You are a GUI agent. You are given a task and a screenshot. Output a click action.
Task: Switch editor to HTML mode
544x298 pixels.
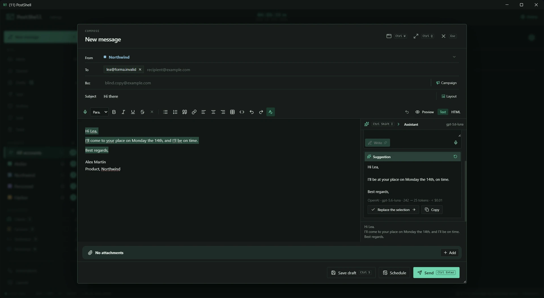(x=456, y=112)
